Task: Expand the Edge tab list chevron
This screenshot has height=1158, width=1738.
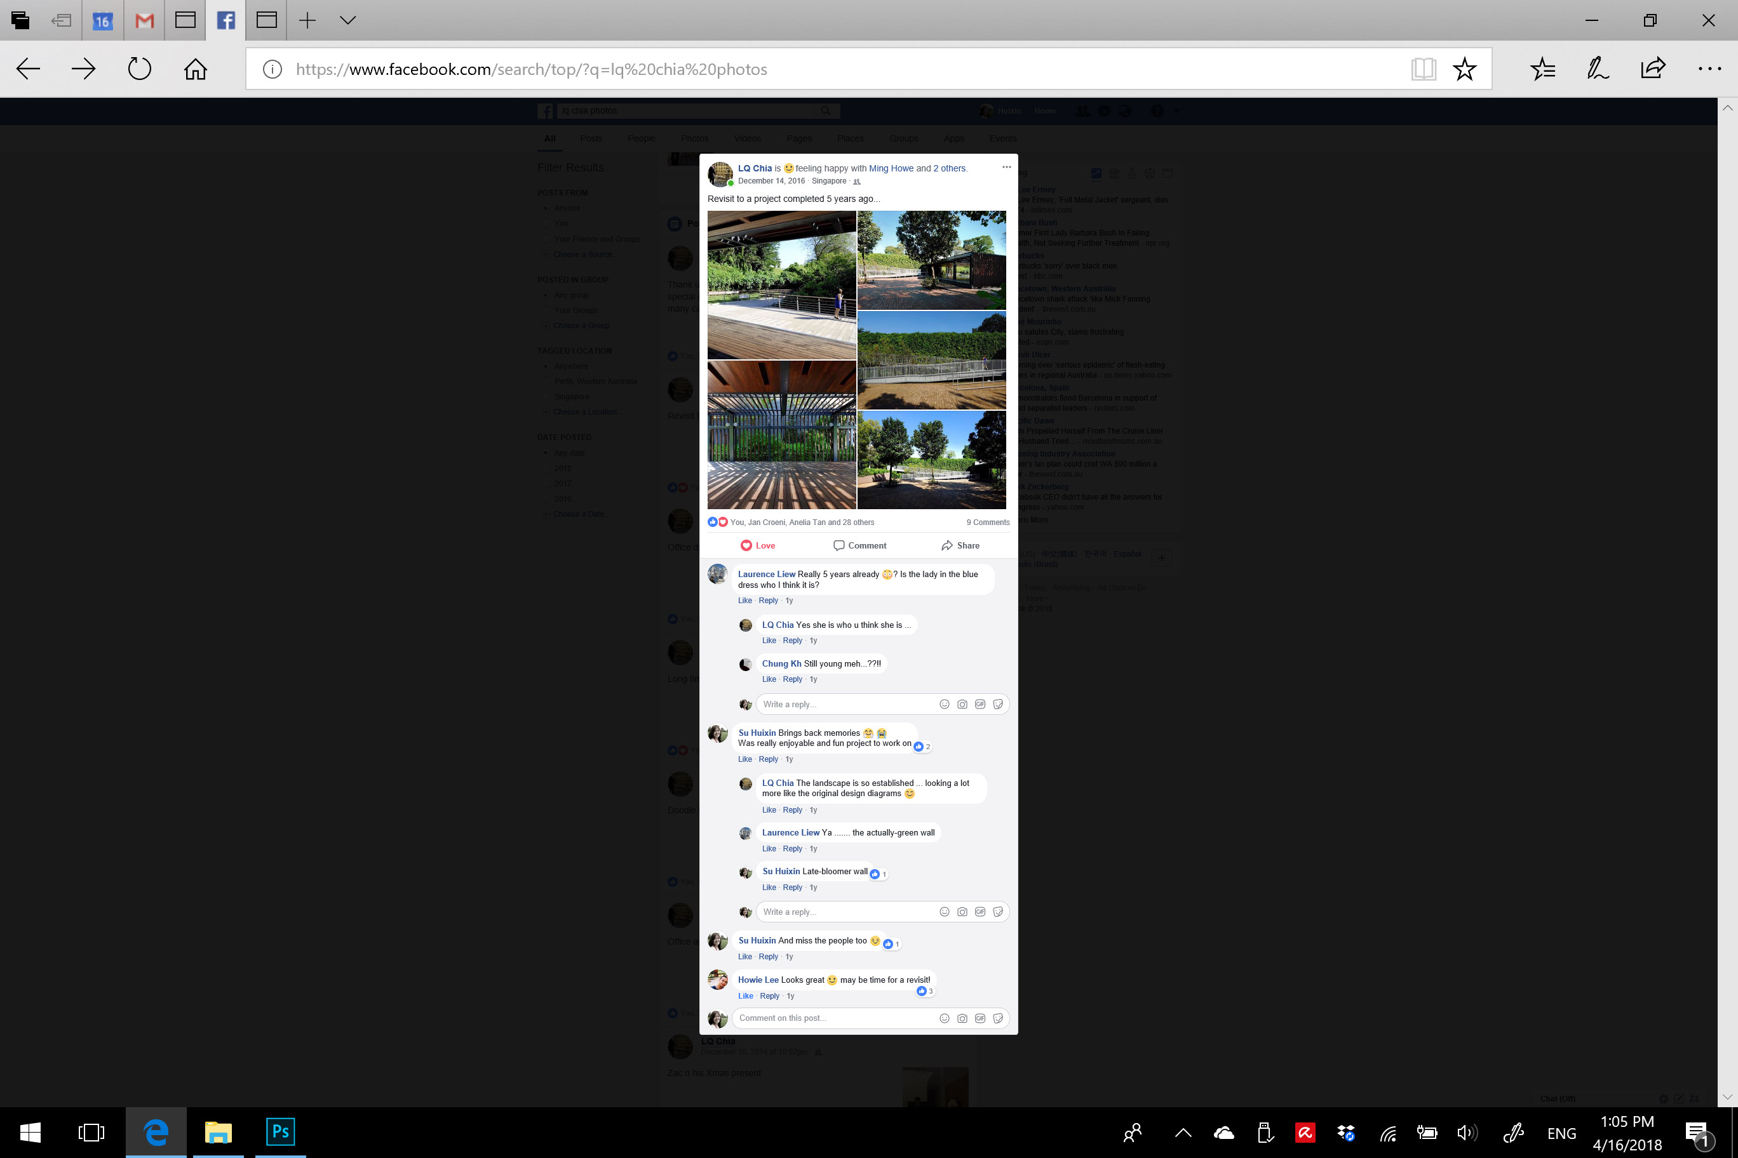Action: [347, 20]
